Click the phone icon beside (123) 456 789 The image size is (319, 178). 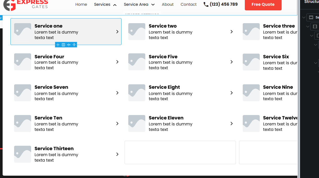tap(206, 4)
